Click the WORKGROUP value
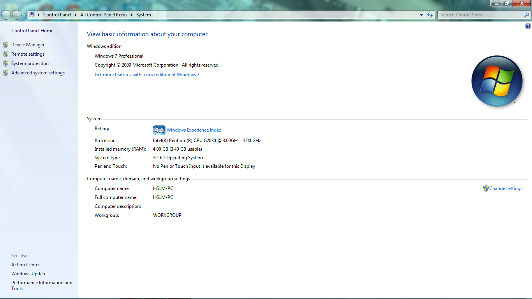This screenshot has width=532, height=299. coord(167,215)
